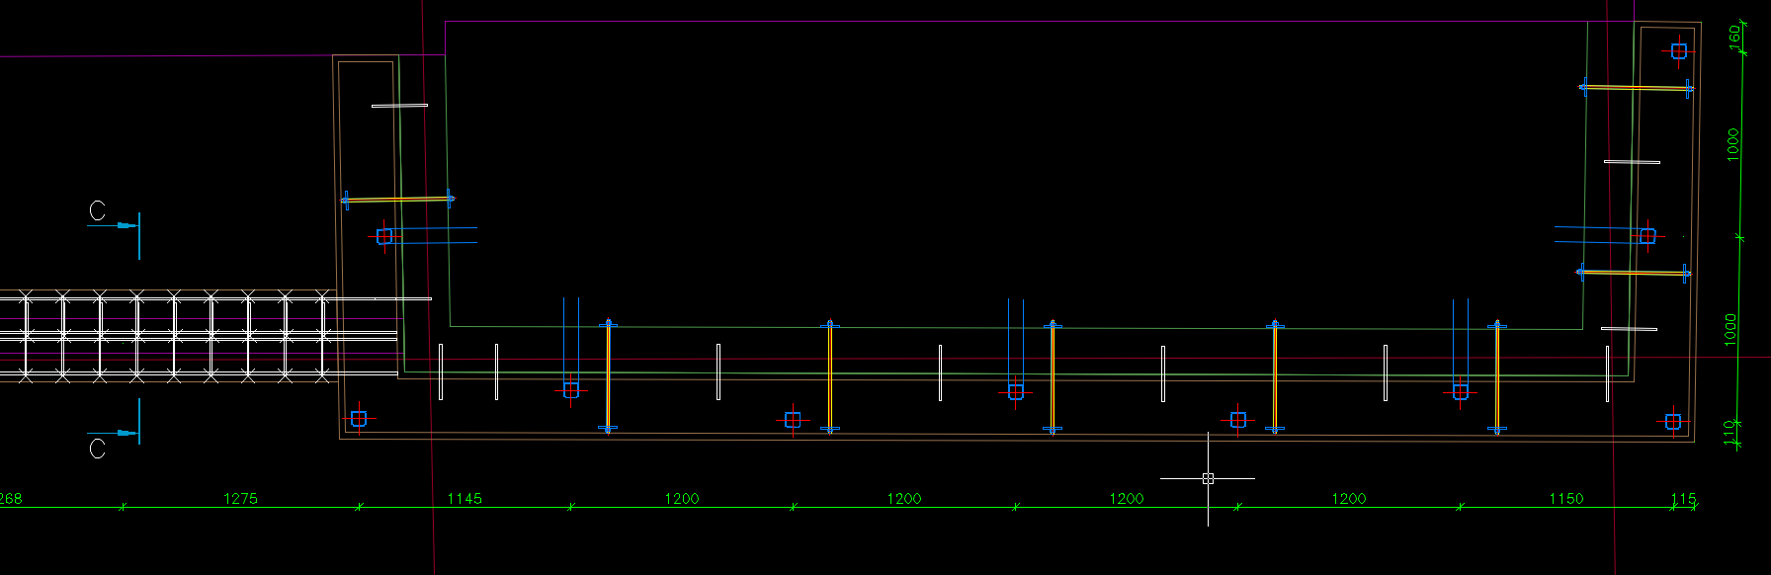Image resolution: width=1771 pixels, height=575 pixels.
Task: Select the 1275 dimension text
Action: click(240, 498)
